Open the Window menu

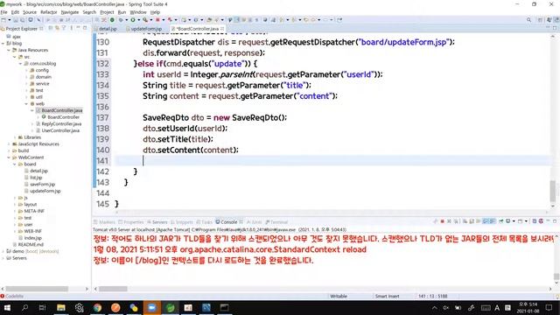138,12
